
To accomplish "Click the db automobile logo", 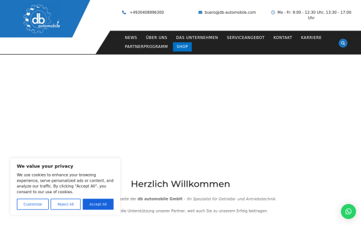I will 42,19.
